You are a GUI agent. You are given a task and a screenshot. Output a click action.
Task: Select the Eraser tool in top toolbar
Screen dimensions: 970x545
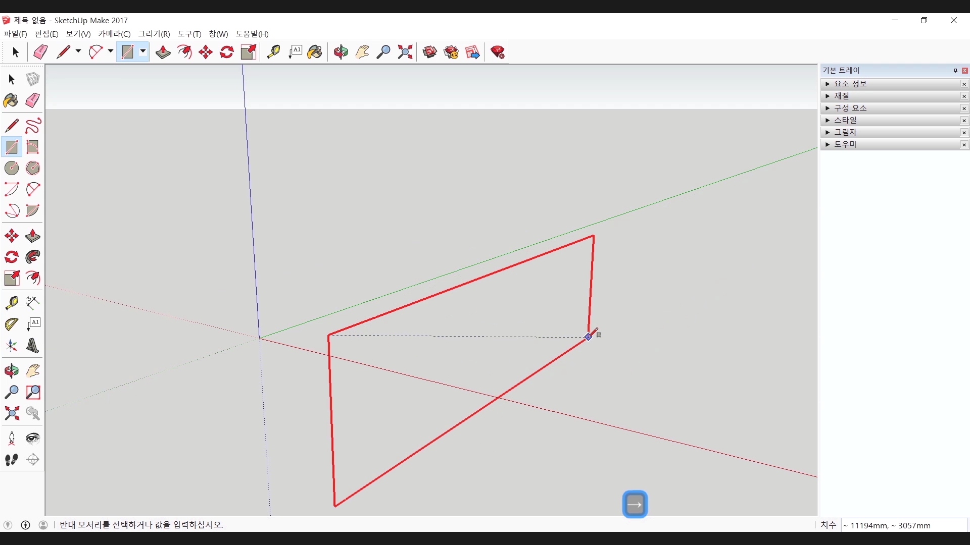click(40, 52)
